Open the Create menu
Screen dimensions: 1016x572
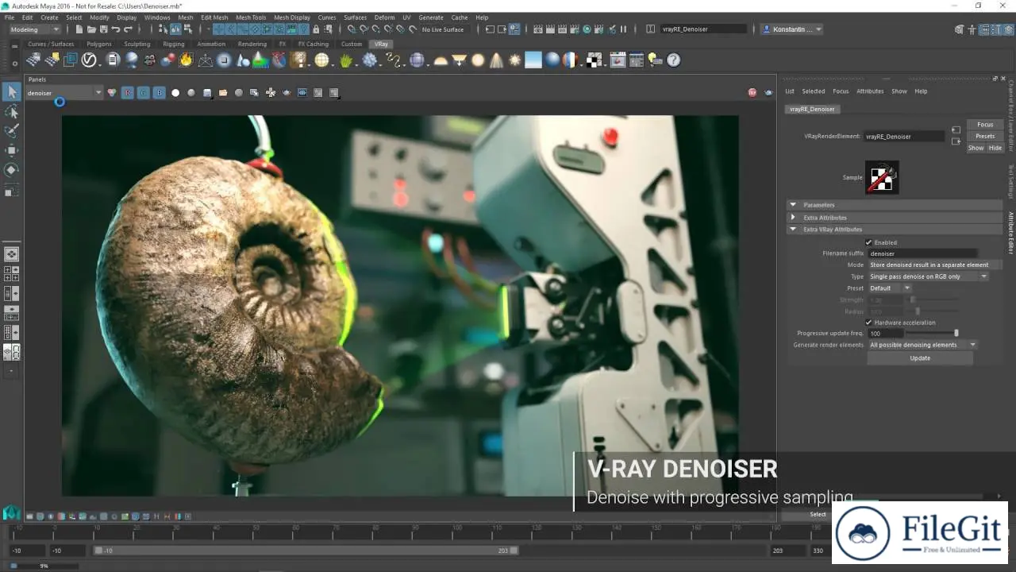click(x=49, y=17)
